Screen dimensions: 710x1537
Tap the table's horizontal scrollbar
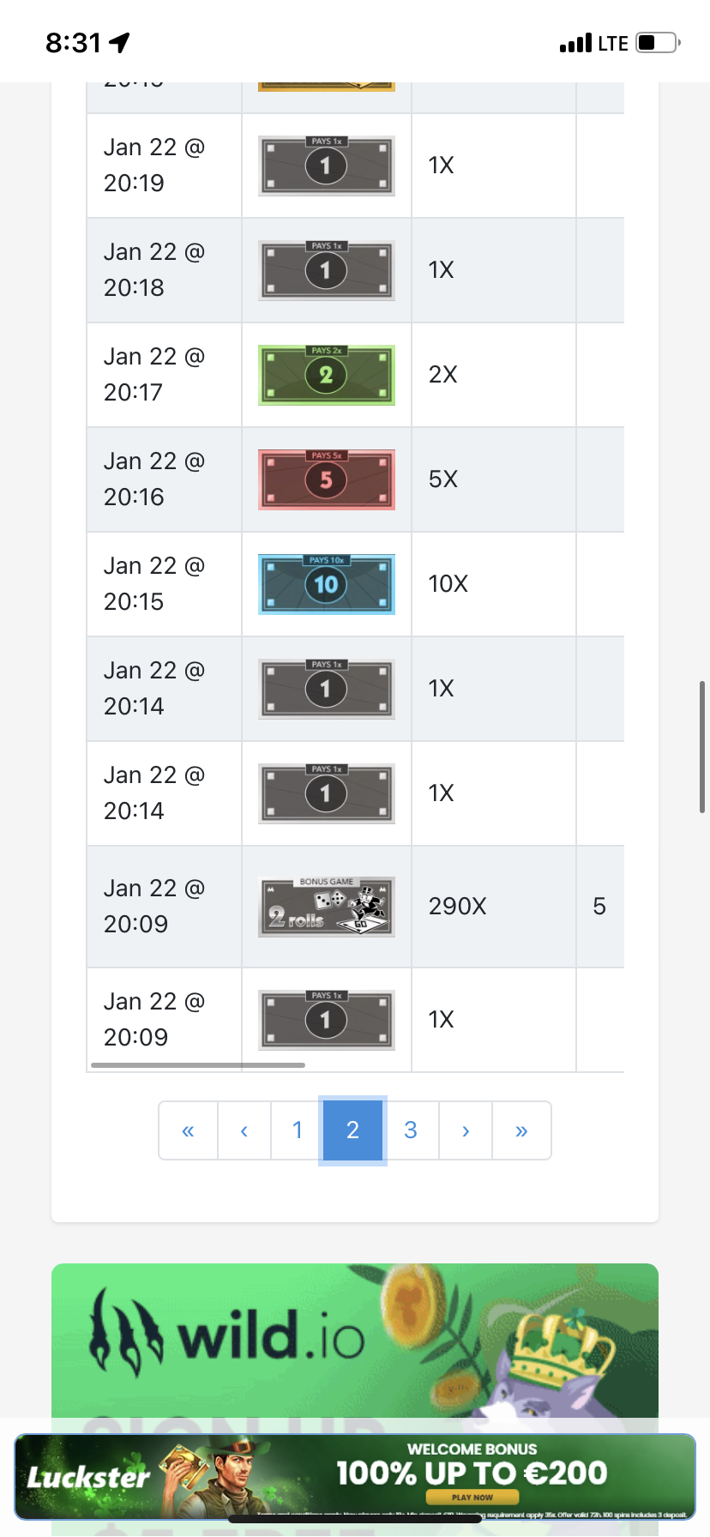click(198, 1065)
